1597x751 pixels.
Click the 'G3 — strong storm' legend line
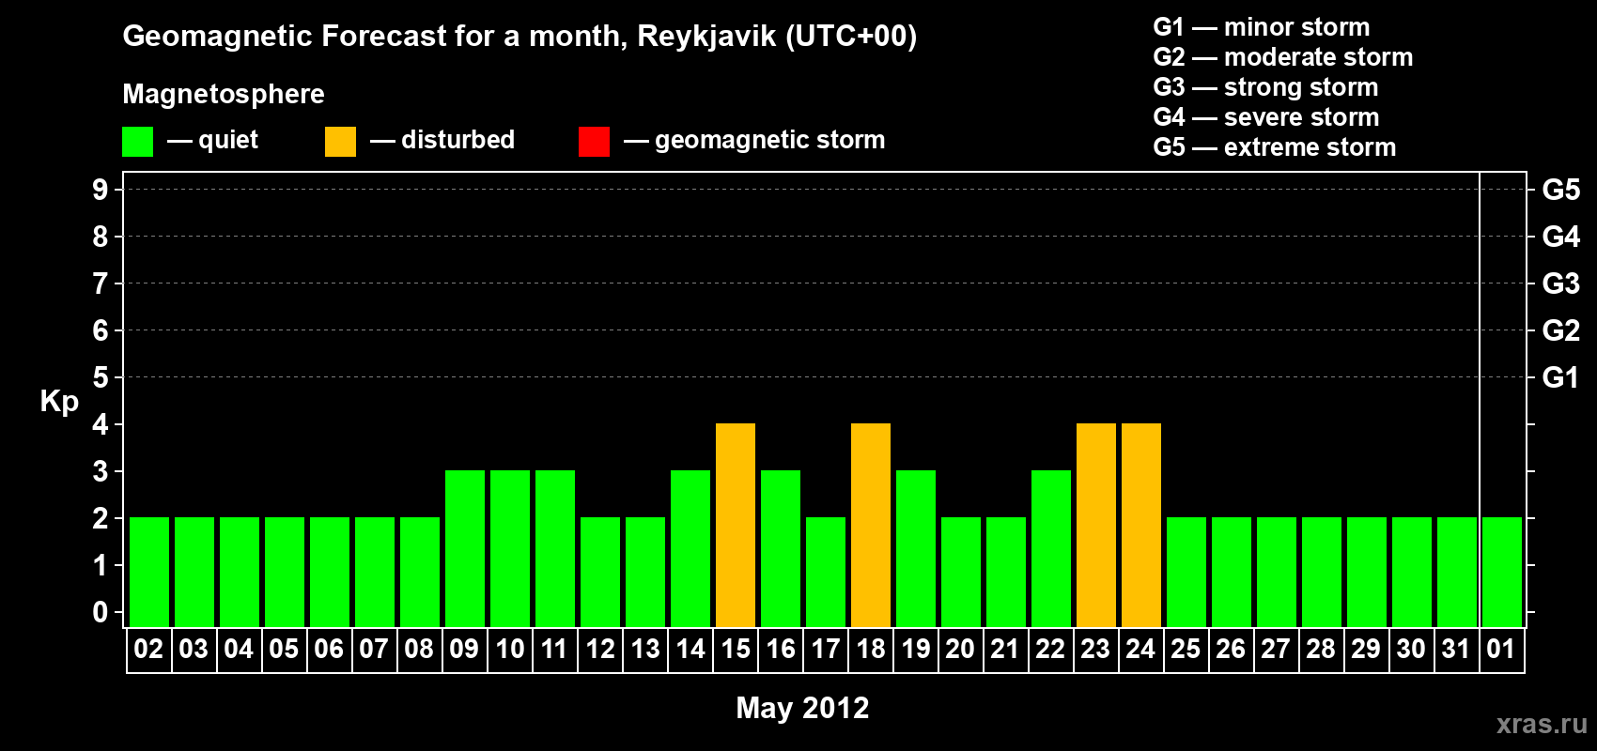(x=1266, y=87)
